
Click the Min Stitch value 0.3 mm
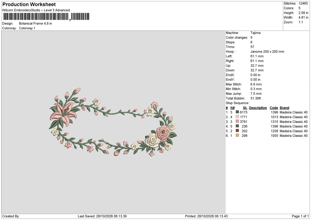[x=256, y=89]
